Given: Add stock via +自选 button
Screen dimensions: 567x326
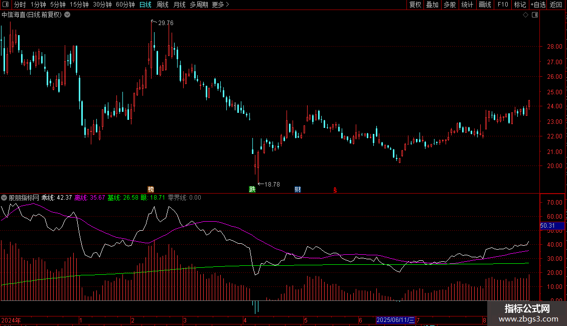Looking at the screenshot, I should point(538,5).
